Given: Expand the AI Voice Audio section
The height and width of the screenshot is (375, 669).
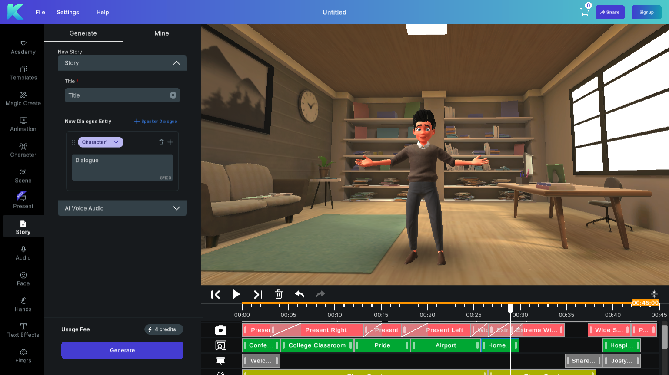Looking at the screenshot, I should pyautogui.click(x=176, y=208).
